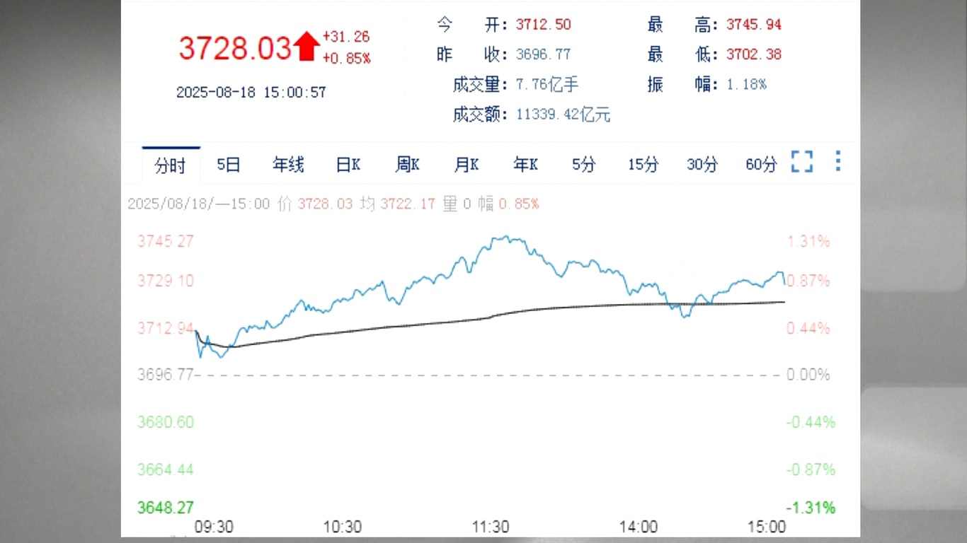Open the 60分 sixty-minute interval view
Image resolution: width=967 pixels, height=543 pixels.
pyautogui.click(x=760, y=164)
